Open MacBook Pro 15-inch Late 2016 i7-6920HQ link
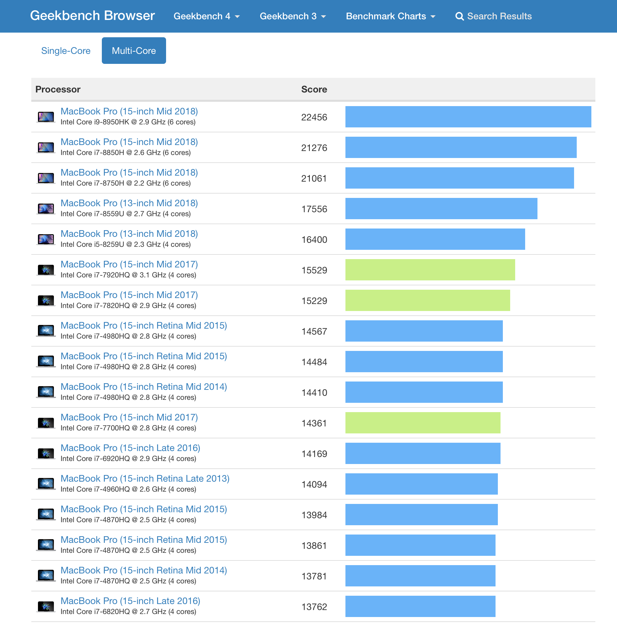Screen dimensions: 617x624 (130, 448)
